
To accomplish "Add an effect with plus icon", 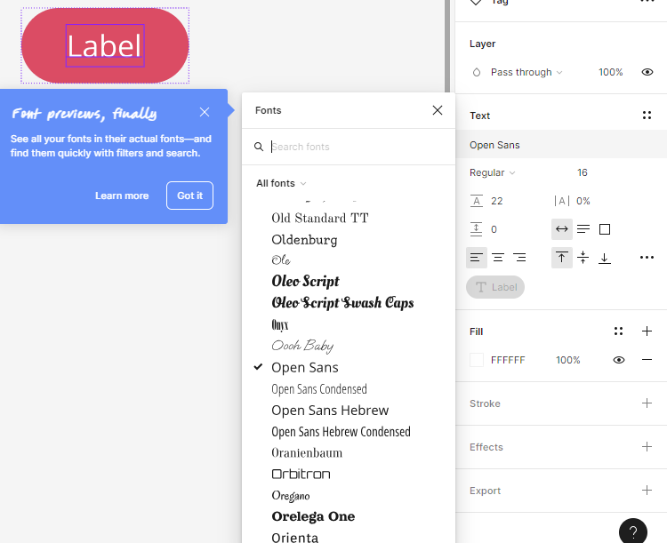I will (x=647, y=446).
